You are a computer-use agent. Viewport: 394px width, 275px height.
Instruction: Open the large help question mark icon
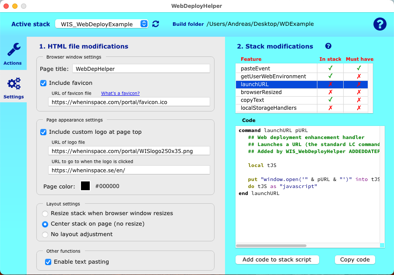(380, 24)
